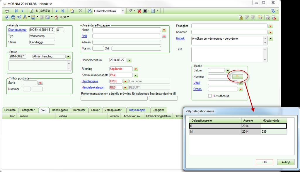Click the Rubrik link label

point(180,38)
